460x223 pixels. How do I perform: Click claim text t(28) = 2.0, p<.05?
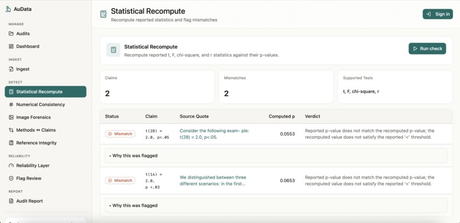tap(158, 134)
